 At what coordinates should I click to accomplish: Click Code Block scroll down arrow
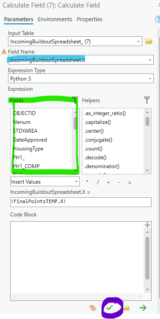[147, 289]
